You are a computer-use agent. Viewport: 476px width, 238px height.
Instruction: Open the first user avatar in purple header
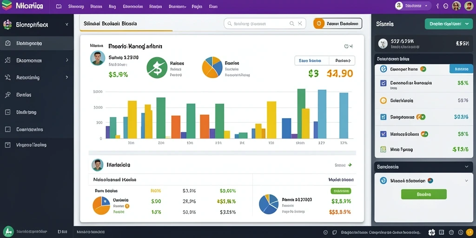456,6
